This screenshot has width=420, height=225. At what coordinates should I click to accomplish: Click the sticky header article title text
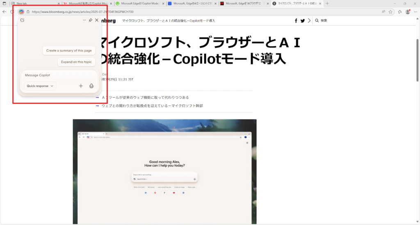pos(169,20)
